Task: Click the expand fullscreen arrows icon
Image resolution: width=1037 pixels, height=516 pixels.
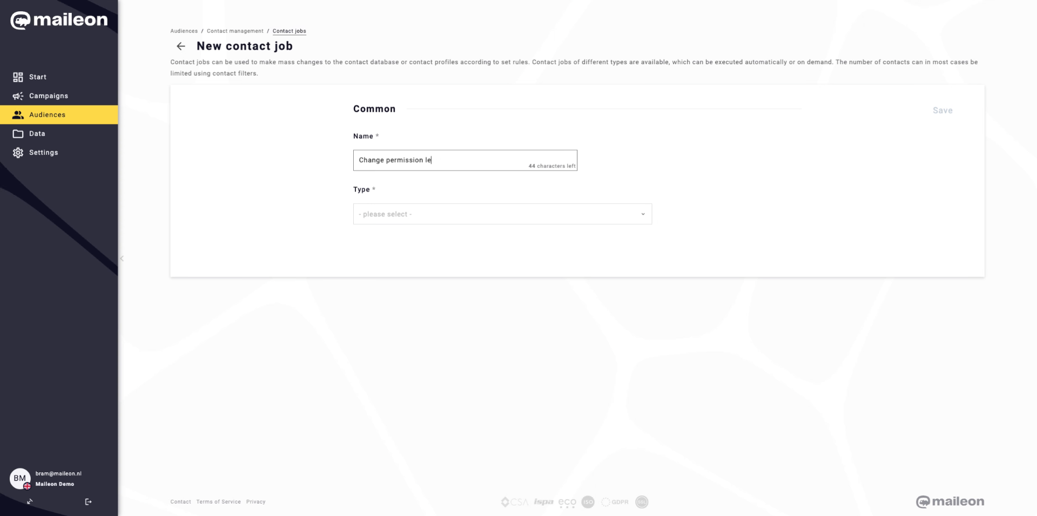Action: tap(30, 501)
